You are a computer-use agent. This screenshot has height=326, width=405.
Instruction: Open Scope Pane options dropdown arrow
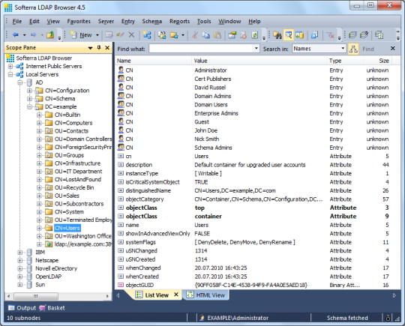pyautogui.click(x=90, y=48)
